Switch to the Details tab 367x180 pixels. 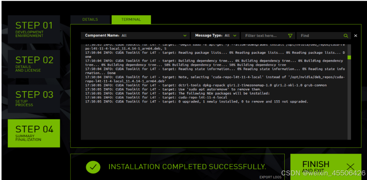[x=90, y=19]
